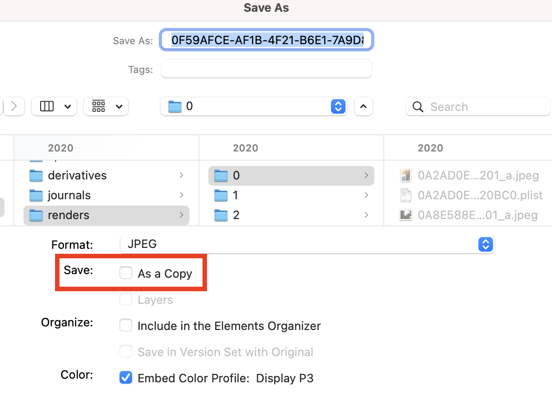Click the 0A8E588E...01_a.jpeg image icon
This screenshot has width=552, height=394.
[405, 215]
